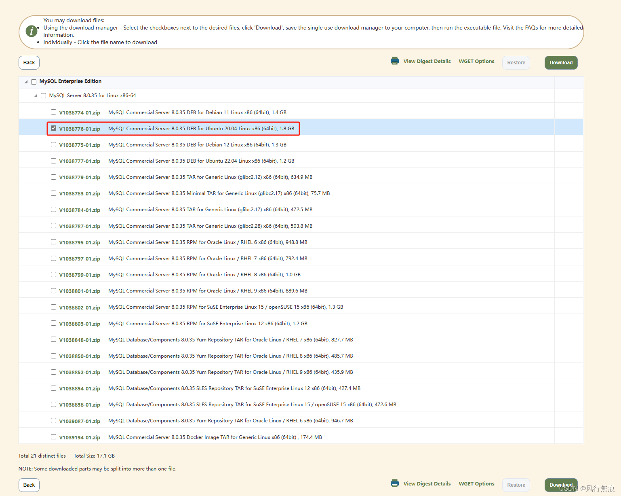Tick the V1039194-01.zip Docker Image checkbox

coord(53,437)
